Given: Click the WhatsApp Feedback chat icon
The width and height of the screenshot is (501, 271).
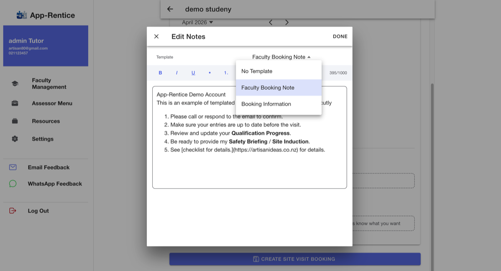Looking at the screenshot, I should (x=13, y=184).
